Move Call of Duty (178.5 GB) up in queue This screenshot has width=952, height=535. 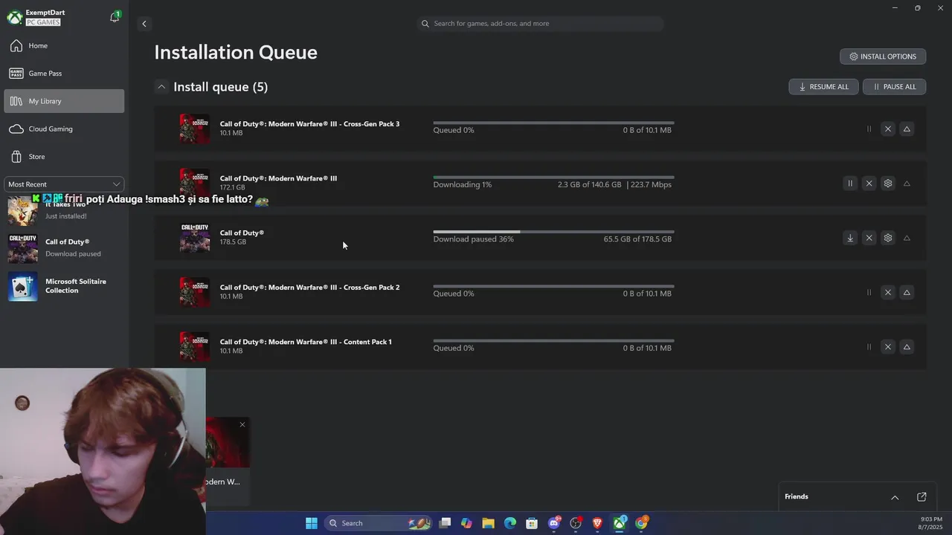907,238
